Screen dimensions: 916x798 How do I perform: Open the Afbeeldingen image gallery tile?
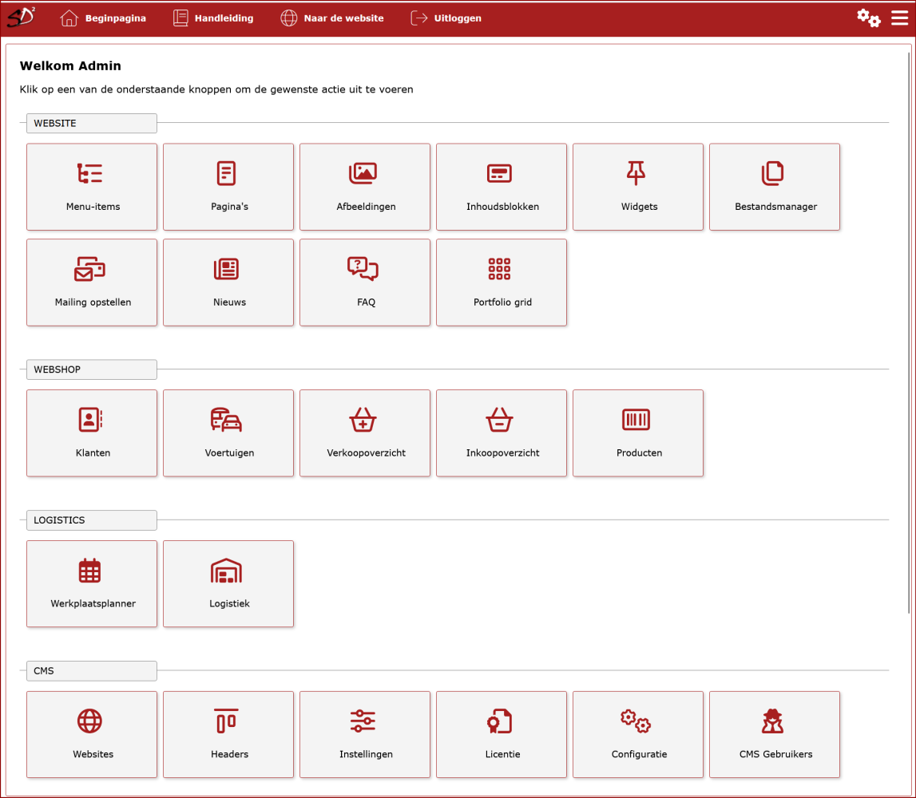365,187
